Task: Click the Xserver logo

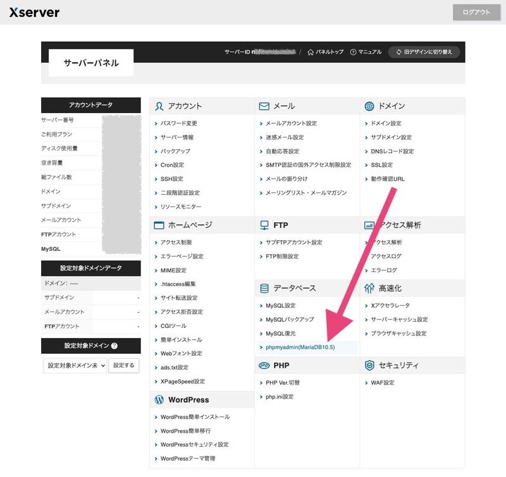Action: tap(35, 13)
